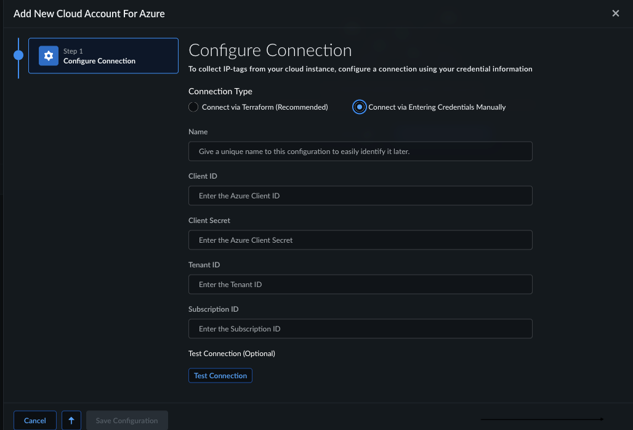Click into the Azure Client ID field
The image size is (633, 430).
[x=360, y=195]
